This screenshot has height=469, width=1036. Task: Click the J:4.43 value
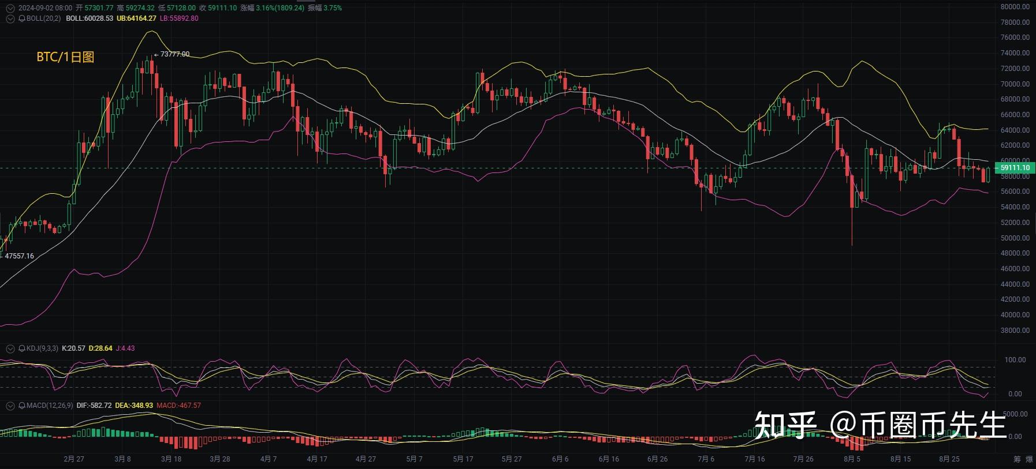click(125, 348)
